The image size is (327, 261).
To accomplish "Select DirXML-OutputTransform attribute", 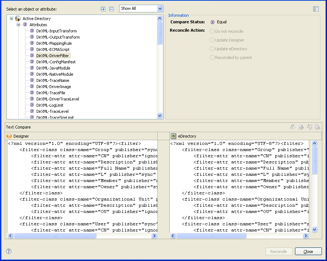I will 58,37.
